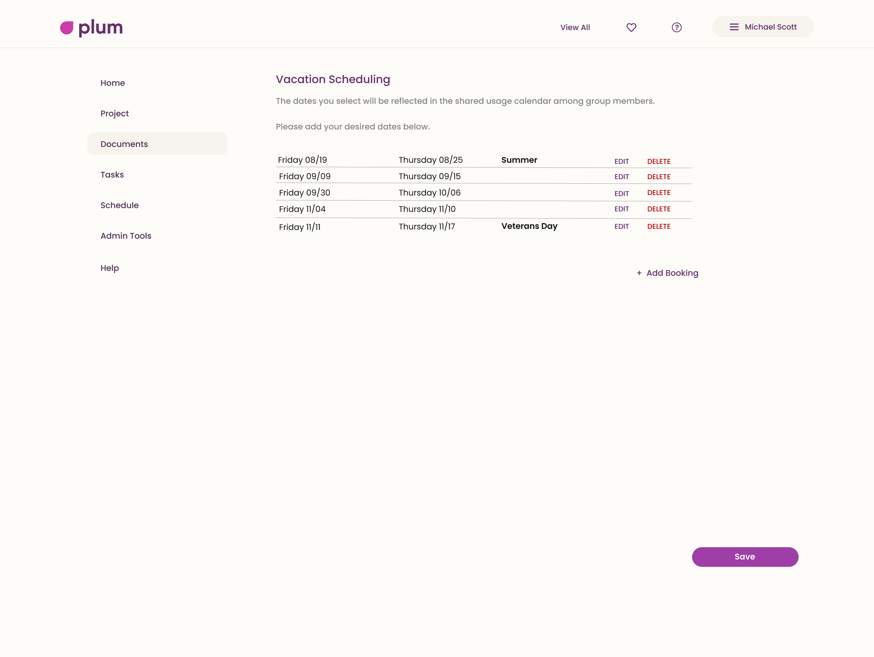Click the plum logo icon
Screen dimensions: 874x657
67,28
